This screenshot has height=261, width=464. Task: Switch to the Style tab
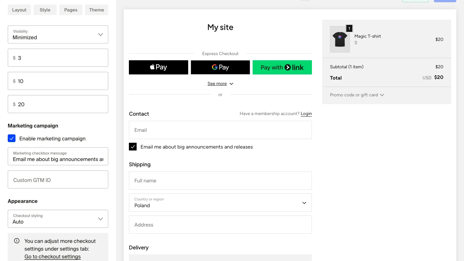click(45, 10)
